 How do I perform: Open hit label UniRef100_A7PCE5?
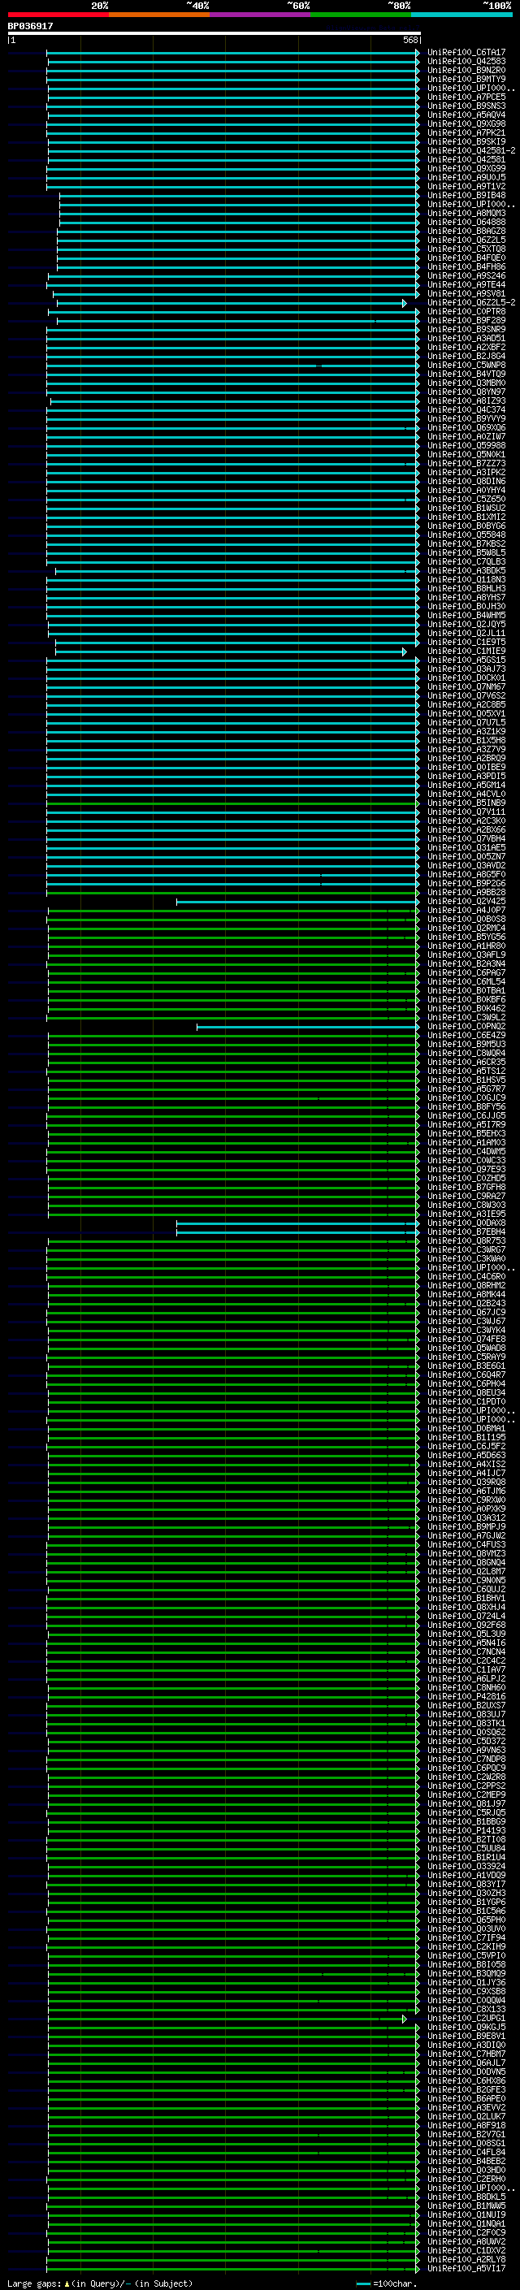pyautogui.click(x=466, y=97)
